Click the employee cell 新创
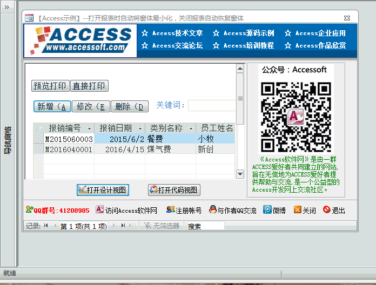 tap(216, 149)
